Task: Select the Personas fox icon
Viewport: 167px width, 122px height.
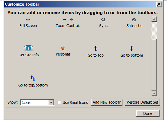Action: point(63,48)
